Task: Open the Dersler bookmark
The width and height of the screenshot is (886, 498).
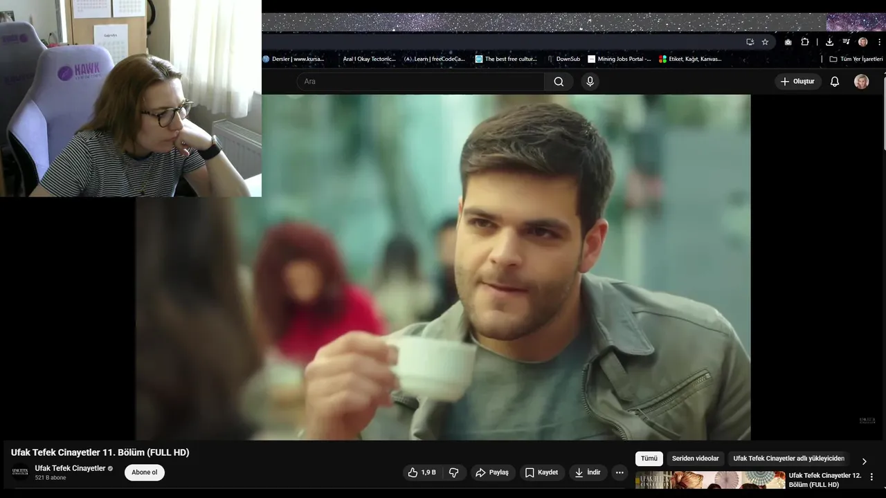Action: point(293,59)
